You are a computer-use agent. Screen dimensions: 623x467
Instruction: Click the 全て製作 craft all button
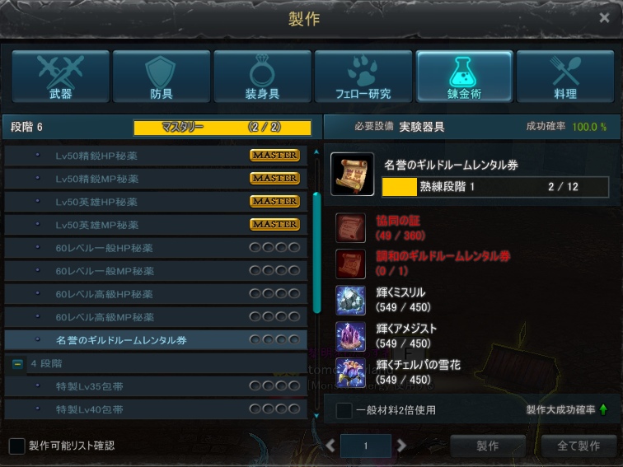[x=578, y=446]
